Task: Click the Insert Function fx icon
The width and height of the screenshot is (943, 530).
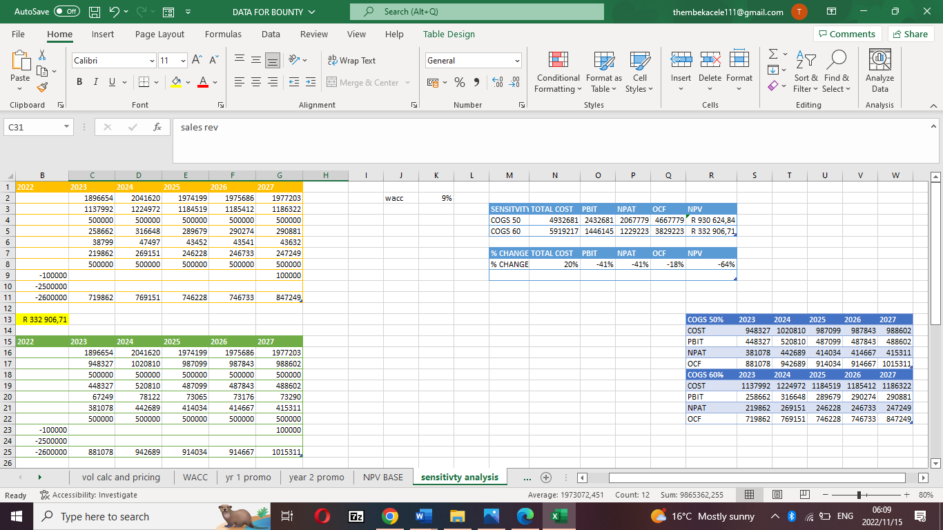Action: tap(157, 127)
